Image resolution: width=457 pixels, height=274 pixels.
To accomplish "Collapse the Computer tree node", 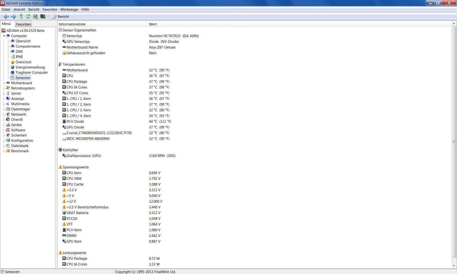I will pos(4,36).
